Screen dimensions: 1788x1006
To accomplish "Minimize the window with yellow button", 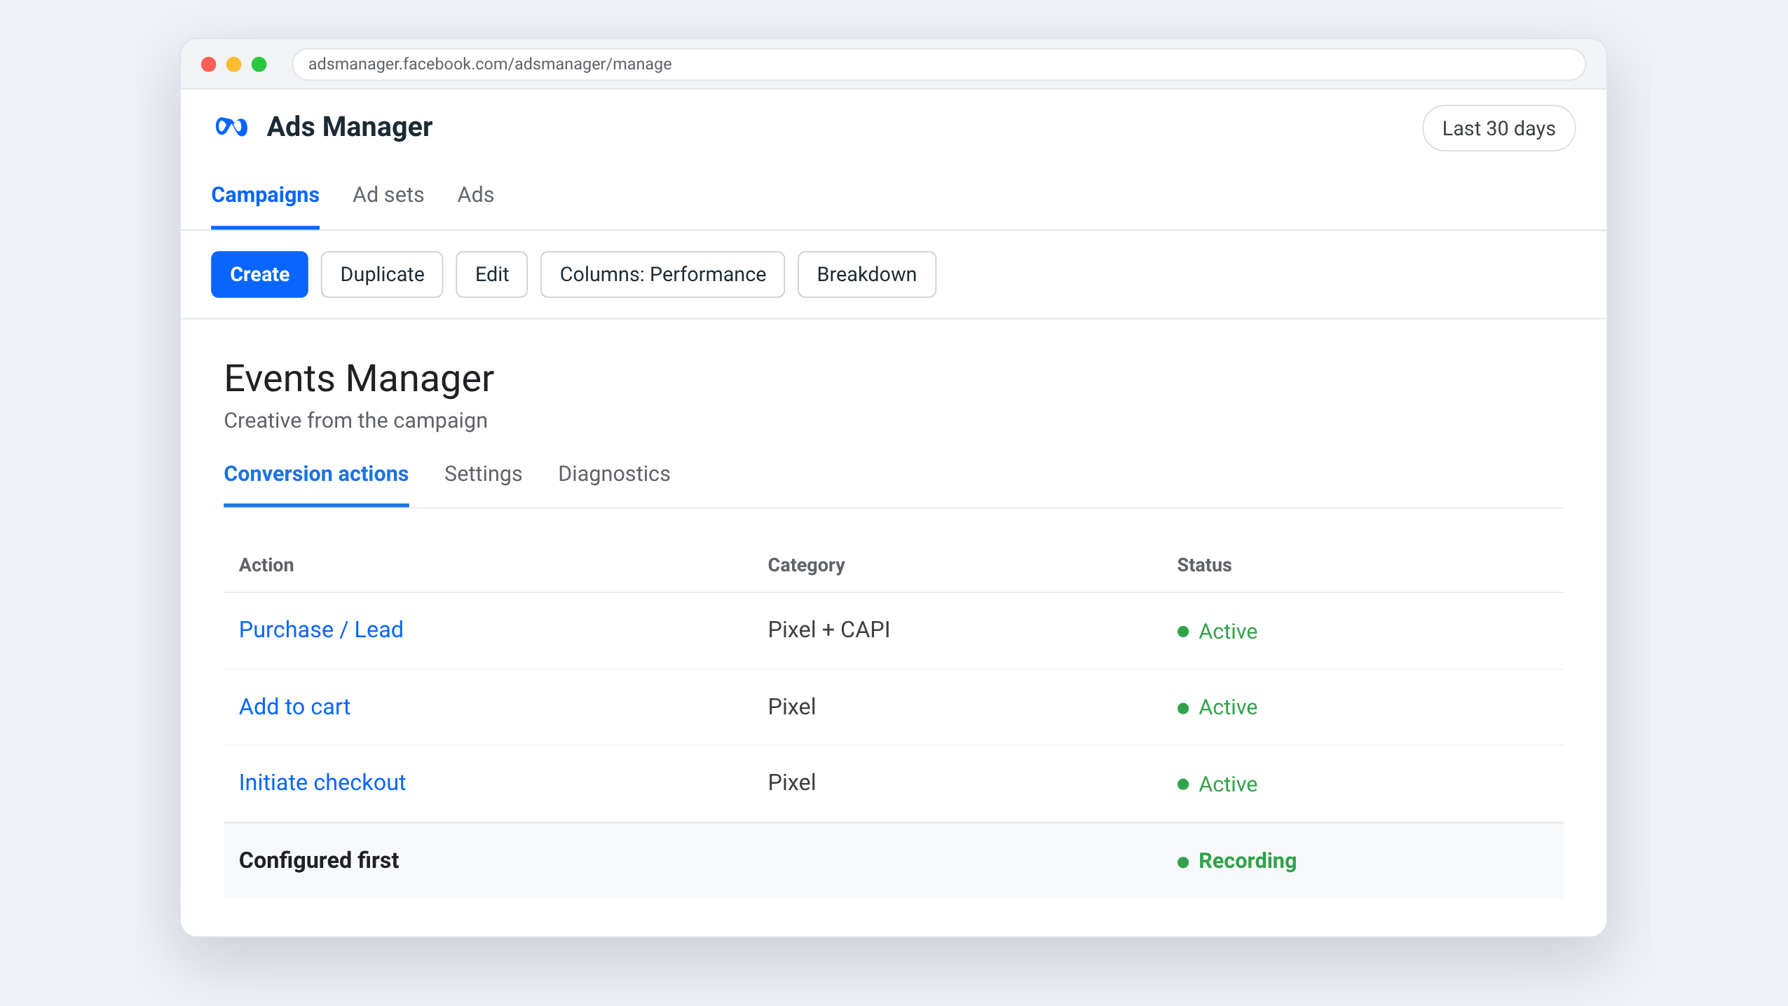I will tap(233, 64).
